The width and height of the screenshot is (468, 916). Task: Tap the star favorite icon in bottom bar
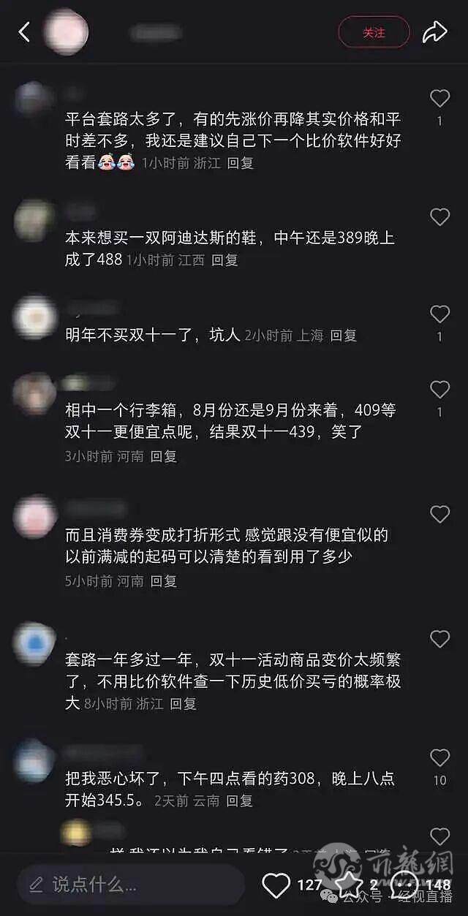pyautogui.click(x=350, y=885)
